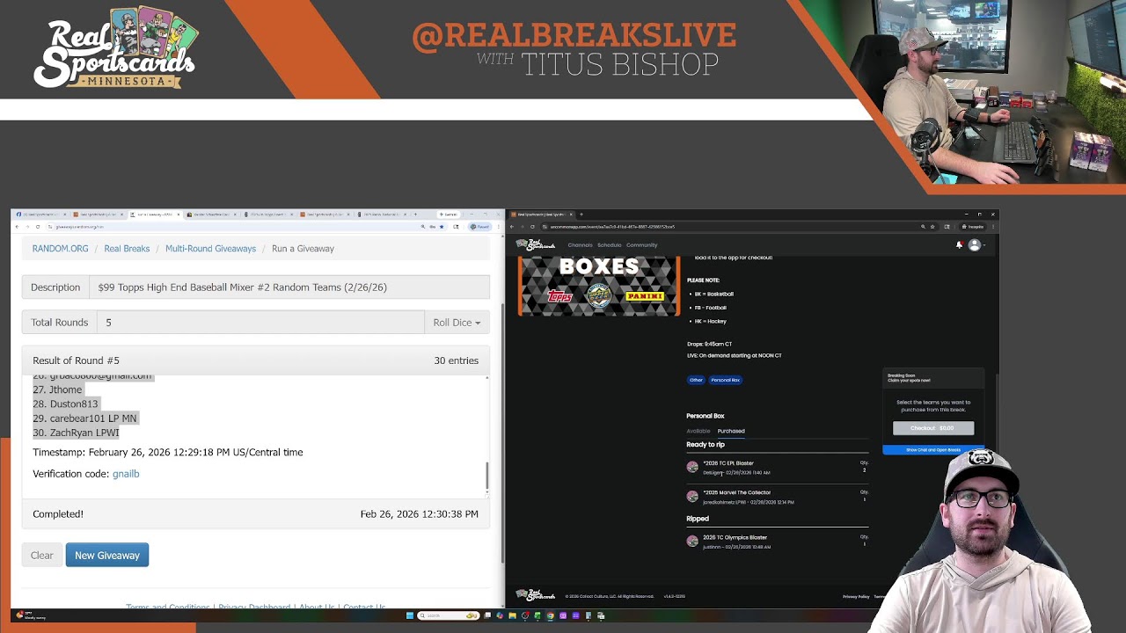Open new tab in left browser
Viewport: 1126px width, 633px height.
(415, 214)
